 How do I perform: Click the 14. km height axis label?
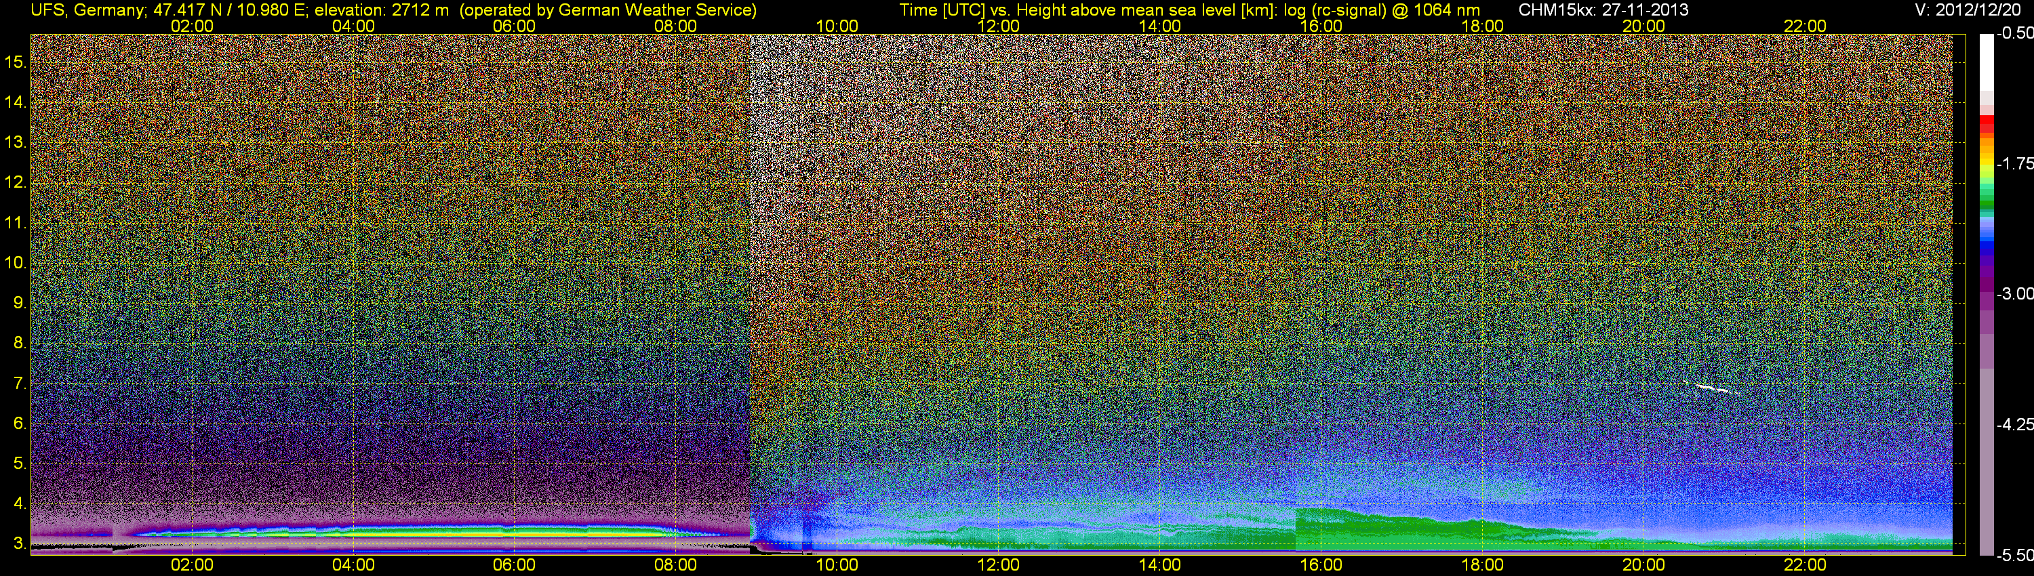click(16, 102)
